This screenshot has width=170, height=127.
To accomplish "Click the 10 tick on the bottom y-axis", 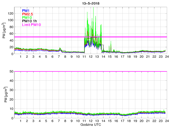I will point(11,109).
